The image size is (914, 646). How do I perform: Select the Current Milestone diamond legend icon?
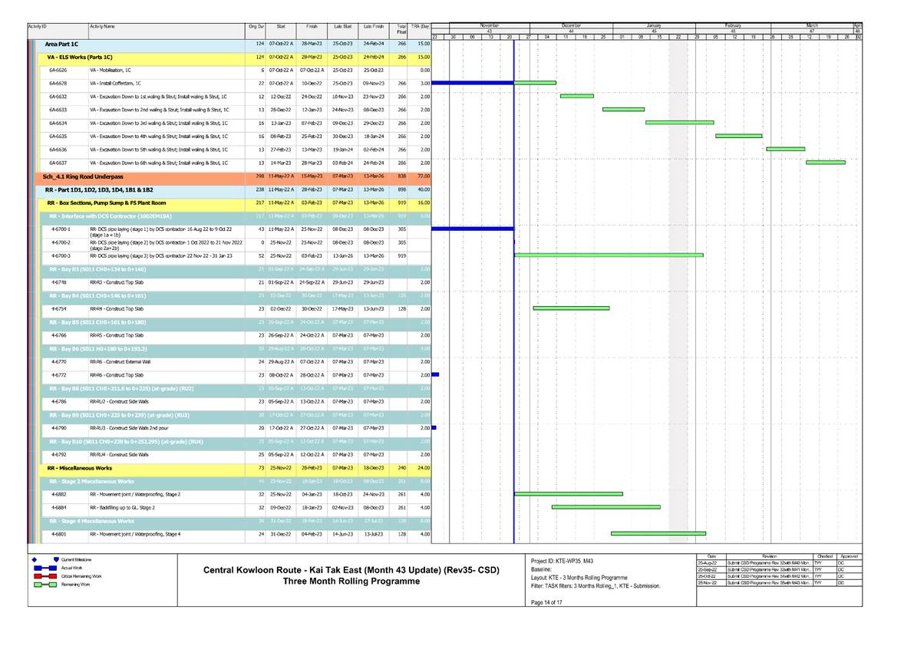point(34,559)
